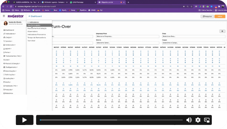Click the RHGestor logo
Viewport: 227px width, 129px height.
[x=16, y=16]
